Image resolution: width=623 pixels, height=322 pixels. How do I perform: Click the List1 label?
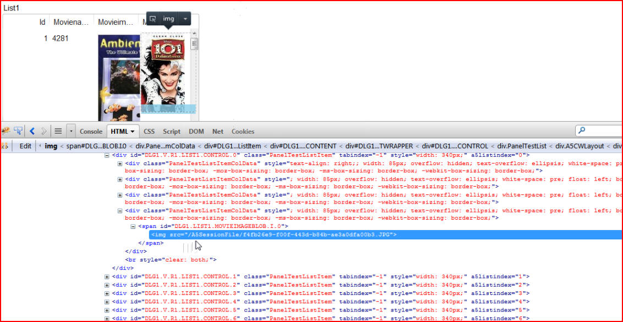coord(11,8)
